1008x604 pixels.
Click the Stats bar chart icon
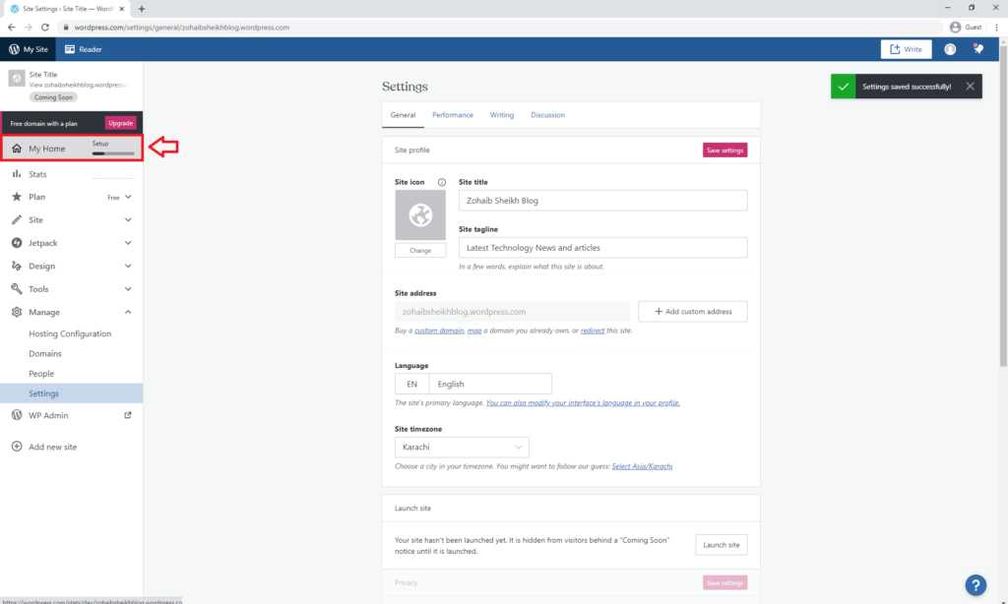[x=17, y=174]
